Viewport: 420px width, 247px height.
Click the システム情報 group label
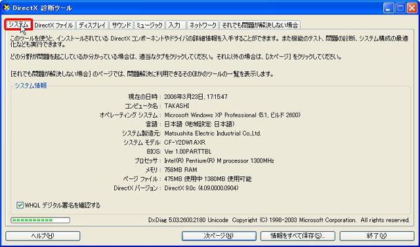tap(31, 86)
